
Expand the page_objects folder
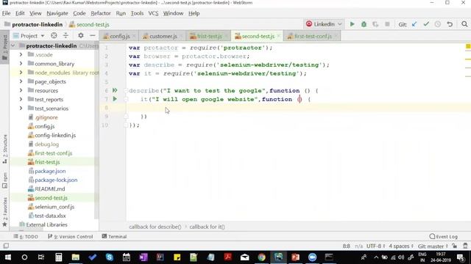pyautogui.click(x=21, y=81)
